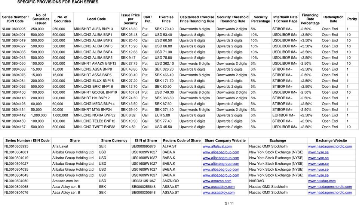Select 'Financing Rate Percentage' column header
Viewport: 359px width, 205px height.
click(x=310, y=19)
